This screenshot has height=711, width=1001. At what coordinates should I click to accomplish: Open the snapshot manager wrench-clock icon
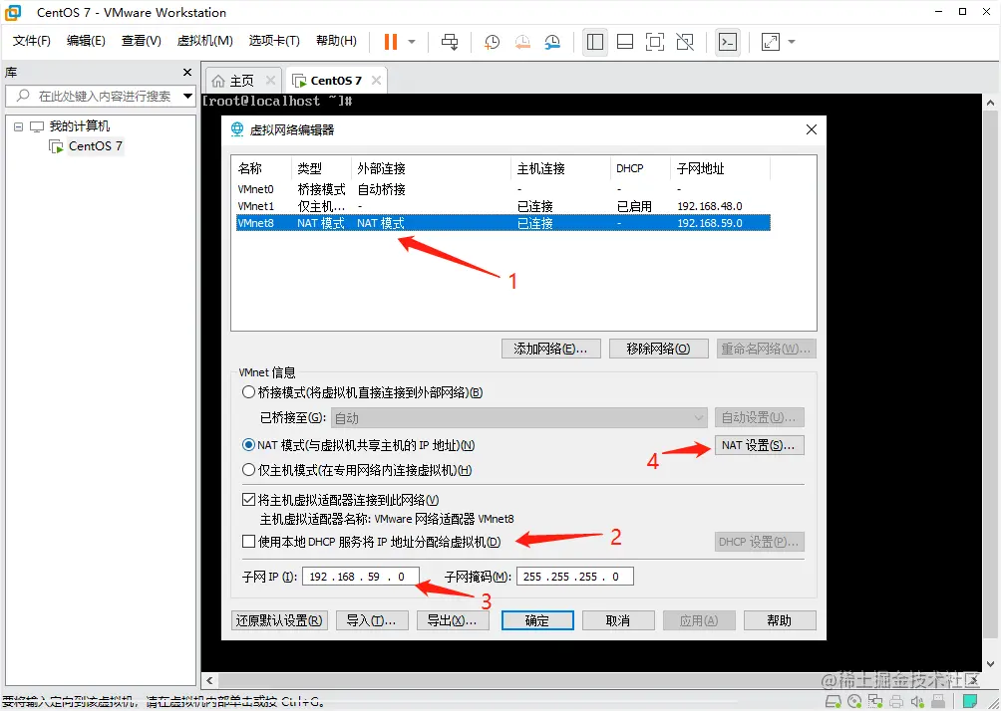[x=552, y=42]
